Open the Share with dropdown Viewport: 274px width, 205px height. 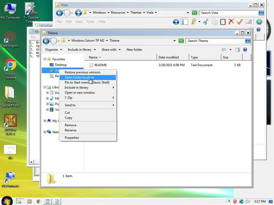(111, 50)
